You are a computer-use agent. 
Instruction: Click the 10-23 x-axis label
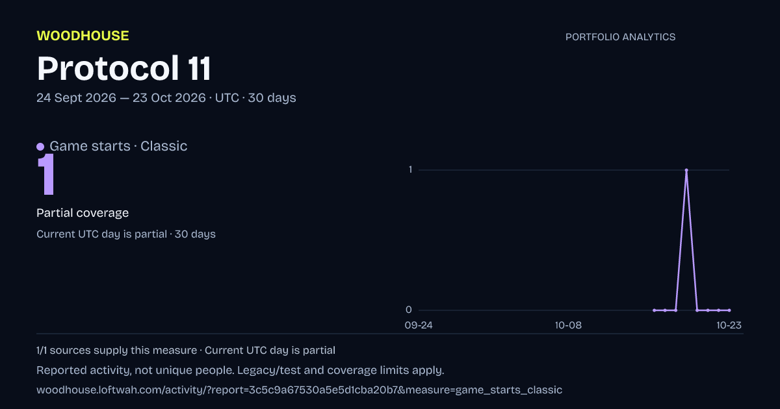tap(729, 325)
